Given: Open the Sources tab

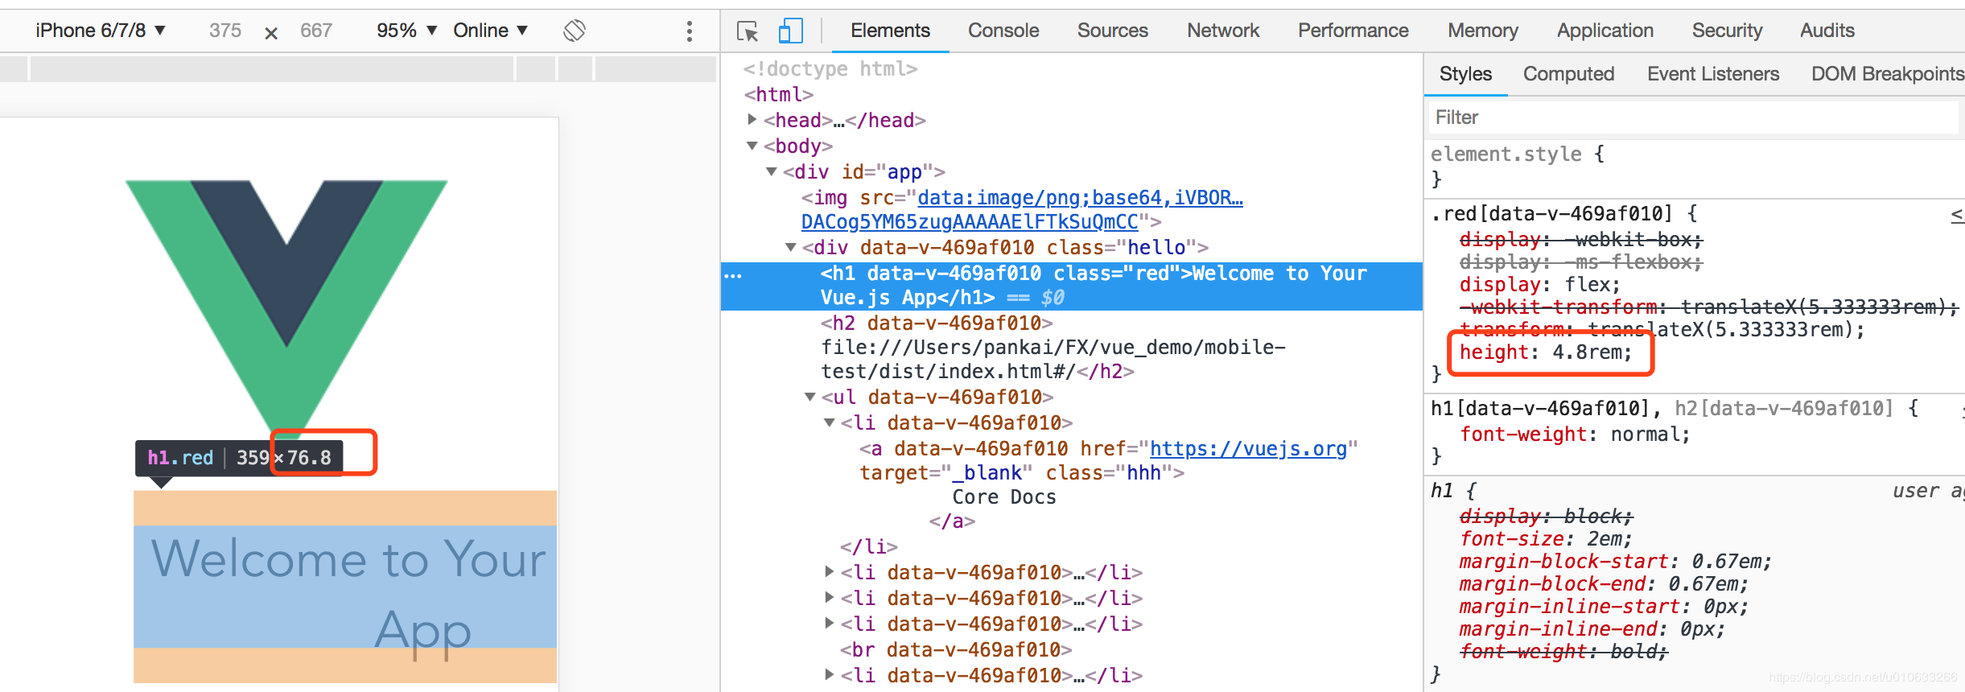Looking at the screenshot, I should coord(1113,31).
